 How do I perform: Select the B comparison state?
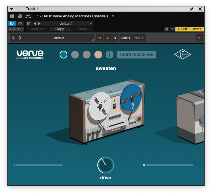[x=114, y=38]
